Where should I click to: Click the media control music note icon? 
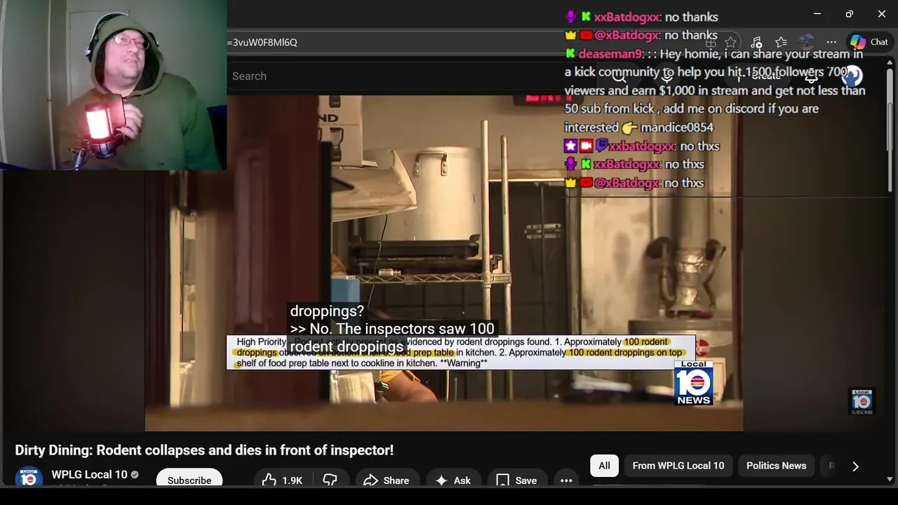(756, 42)
